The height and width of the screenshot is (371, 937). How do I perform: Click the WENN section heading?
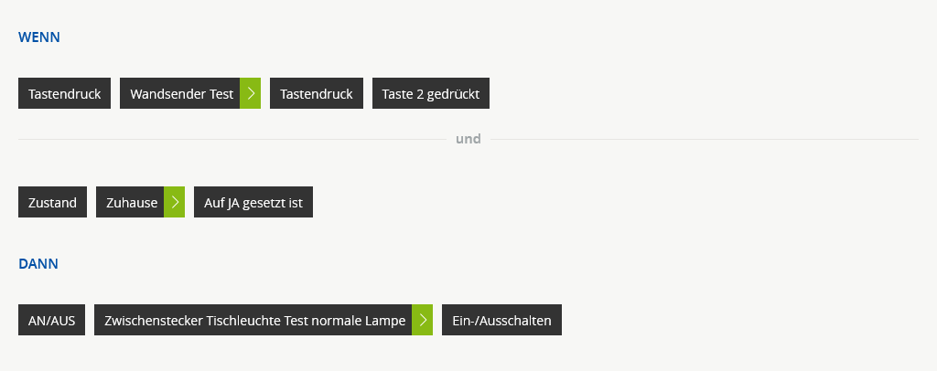point(39,37)
